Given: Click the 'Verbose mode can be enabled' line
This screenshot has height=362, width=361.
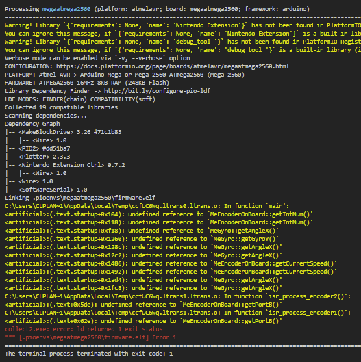Looking at the screenshot, I should 97,58.
